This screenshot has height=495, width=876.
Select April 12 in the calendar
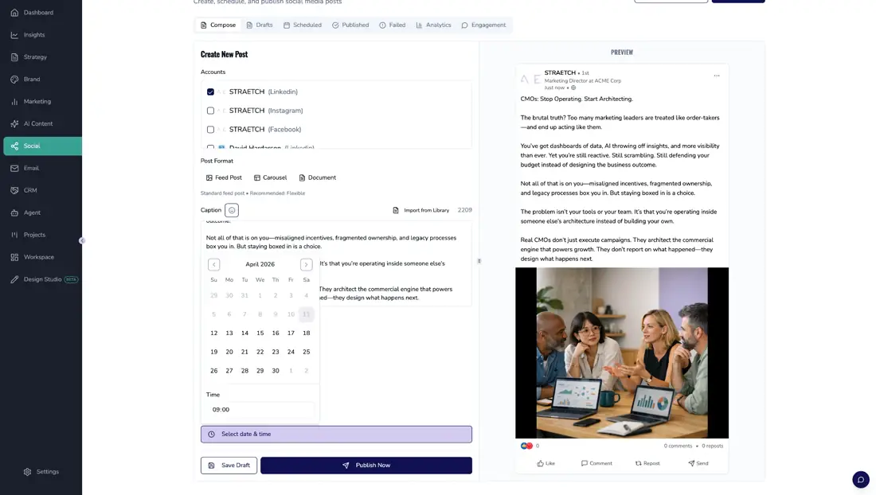(214, 333)
